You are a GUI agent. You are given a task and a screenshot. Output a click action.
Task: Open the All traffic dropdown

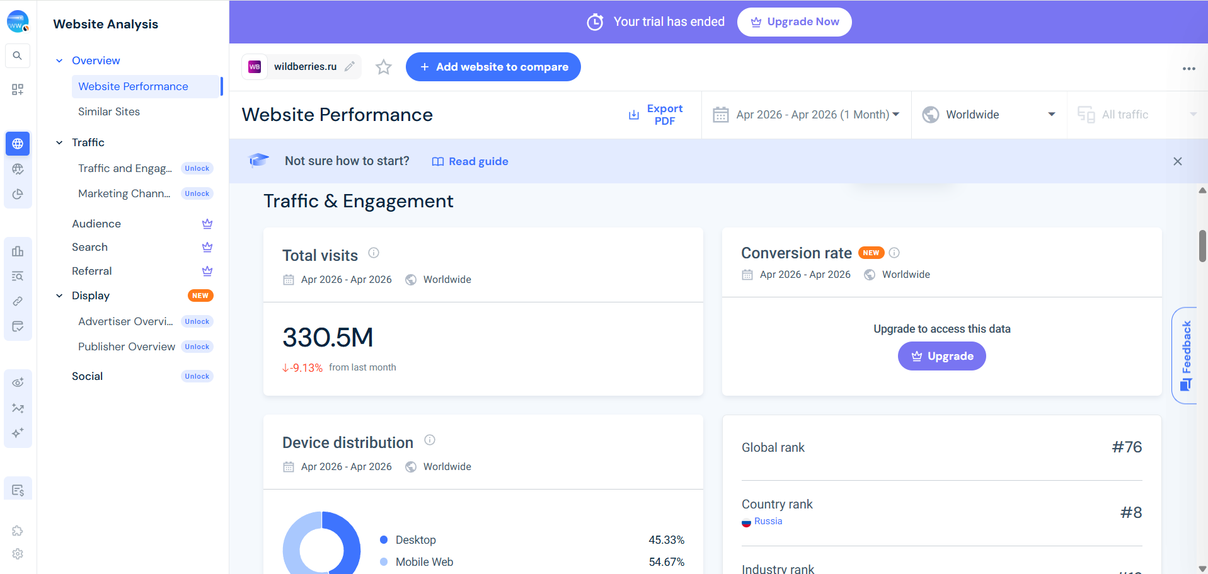(x=1137, y=115)
